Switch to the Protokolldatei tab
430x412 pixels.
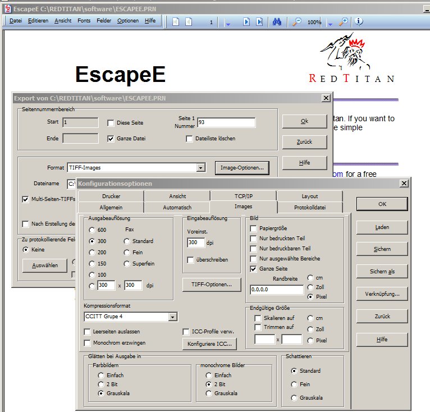pos(310,207)
